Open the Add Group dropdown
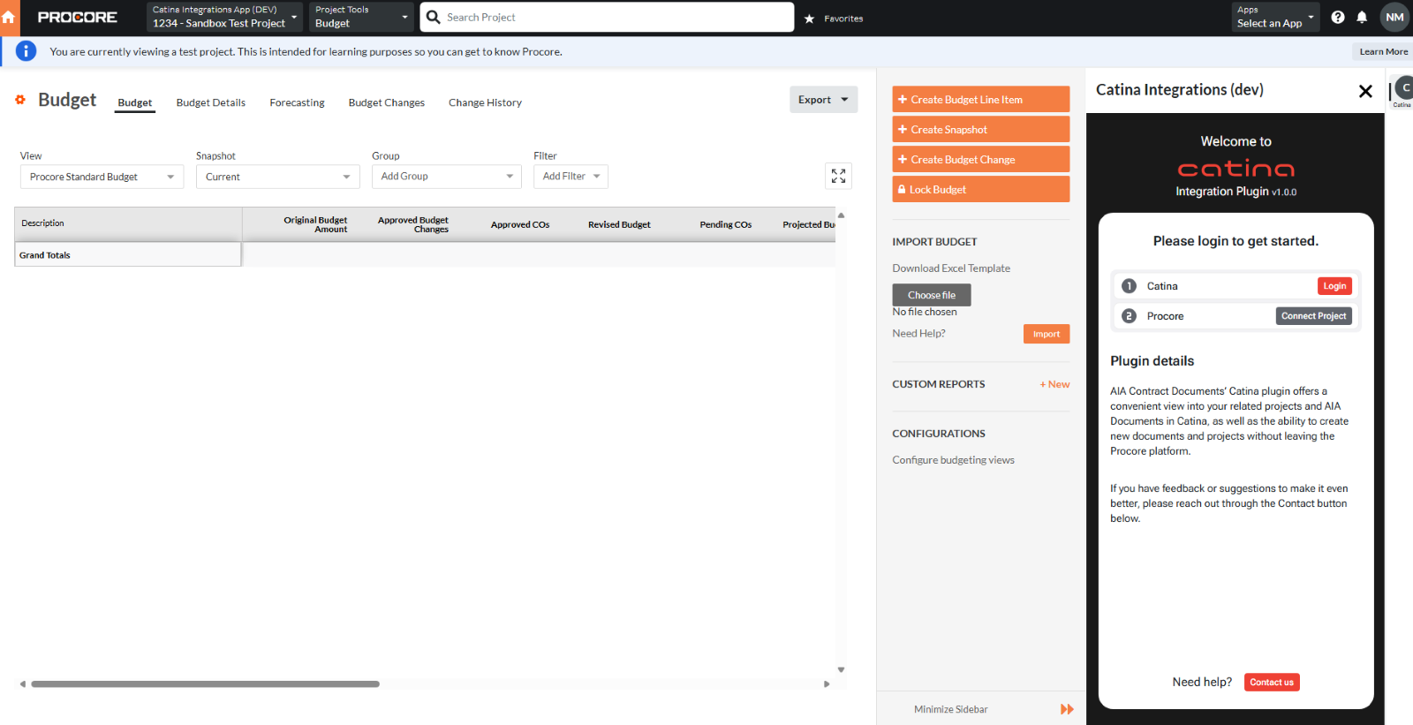1413x725 pixels. tap(446, 177)
